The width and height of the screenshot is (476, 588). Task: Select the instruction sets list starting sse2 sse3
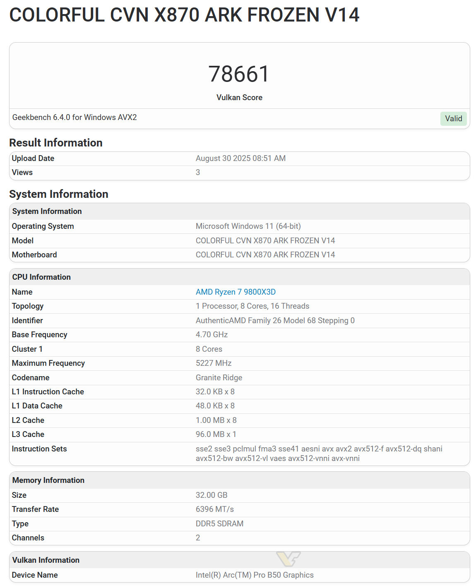click(x=319, y=454)
